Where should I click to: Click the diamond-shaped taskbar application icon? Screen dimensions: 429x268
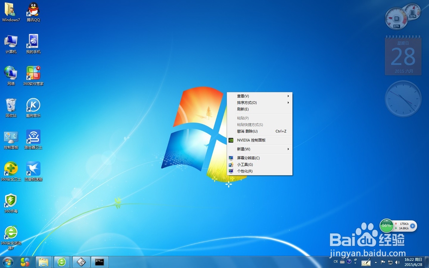(81, 262)
